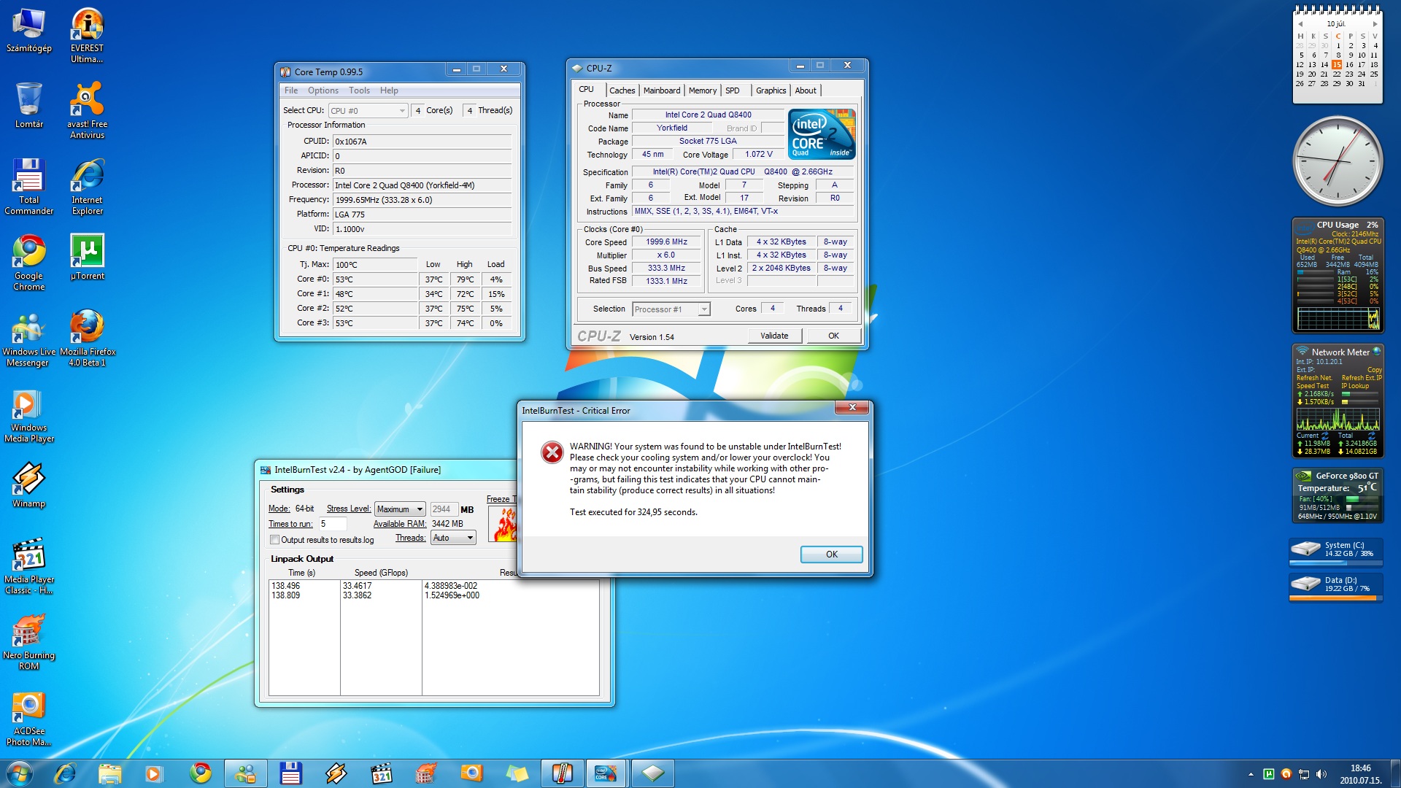The image size is (1401, 788).
Task: Click OK button in CPU-Z window
Action: point(833,336)
